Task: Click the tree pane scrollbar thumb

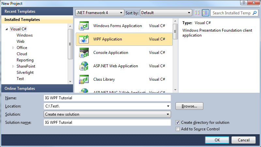Action: point(70,44)
